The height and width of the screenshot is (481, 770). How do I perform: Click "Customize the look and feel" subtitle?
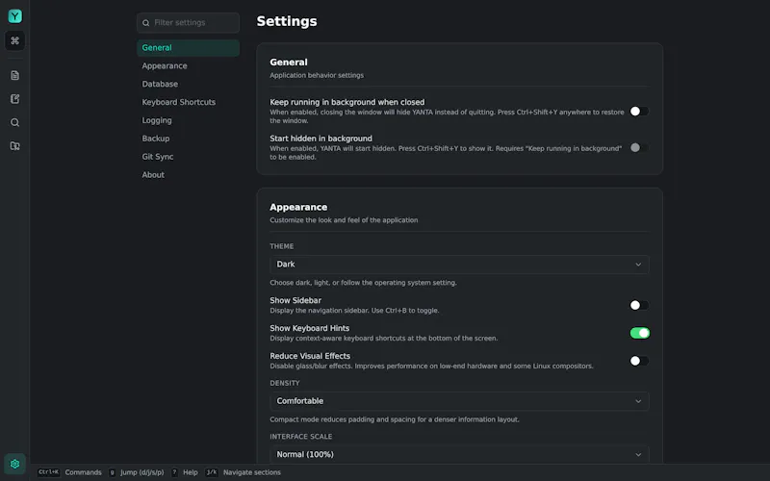point(344,220)
